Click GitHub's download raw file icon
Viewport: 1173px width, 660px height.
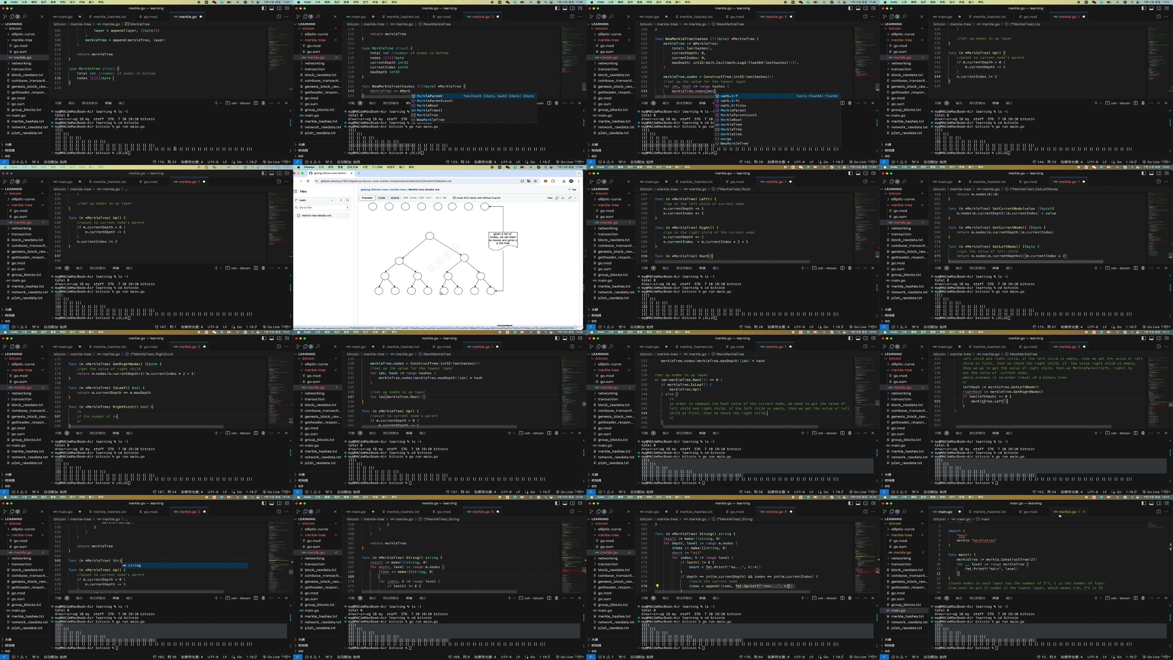click(563, 198)
